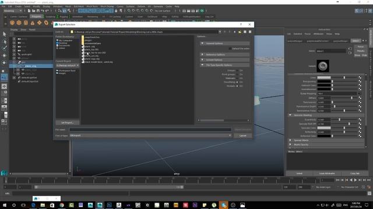Screen dimensions: 373x209
Task: Collapse the General Options section
Action: pyautogui.click(x=202, y=44)
